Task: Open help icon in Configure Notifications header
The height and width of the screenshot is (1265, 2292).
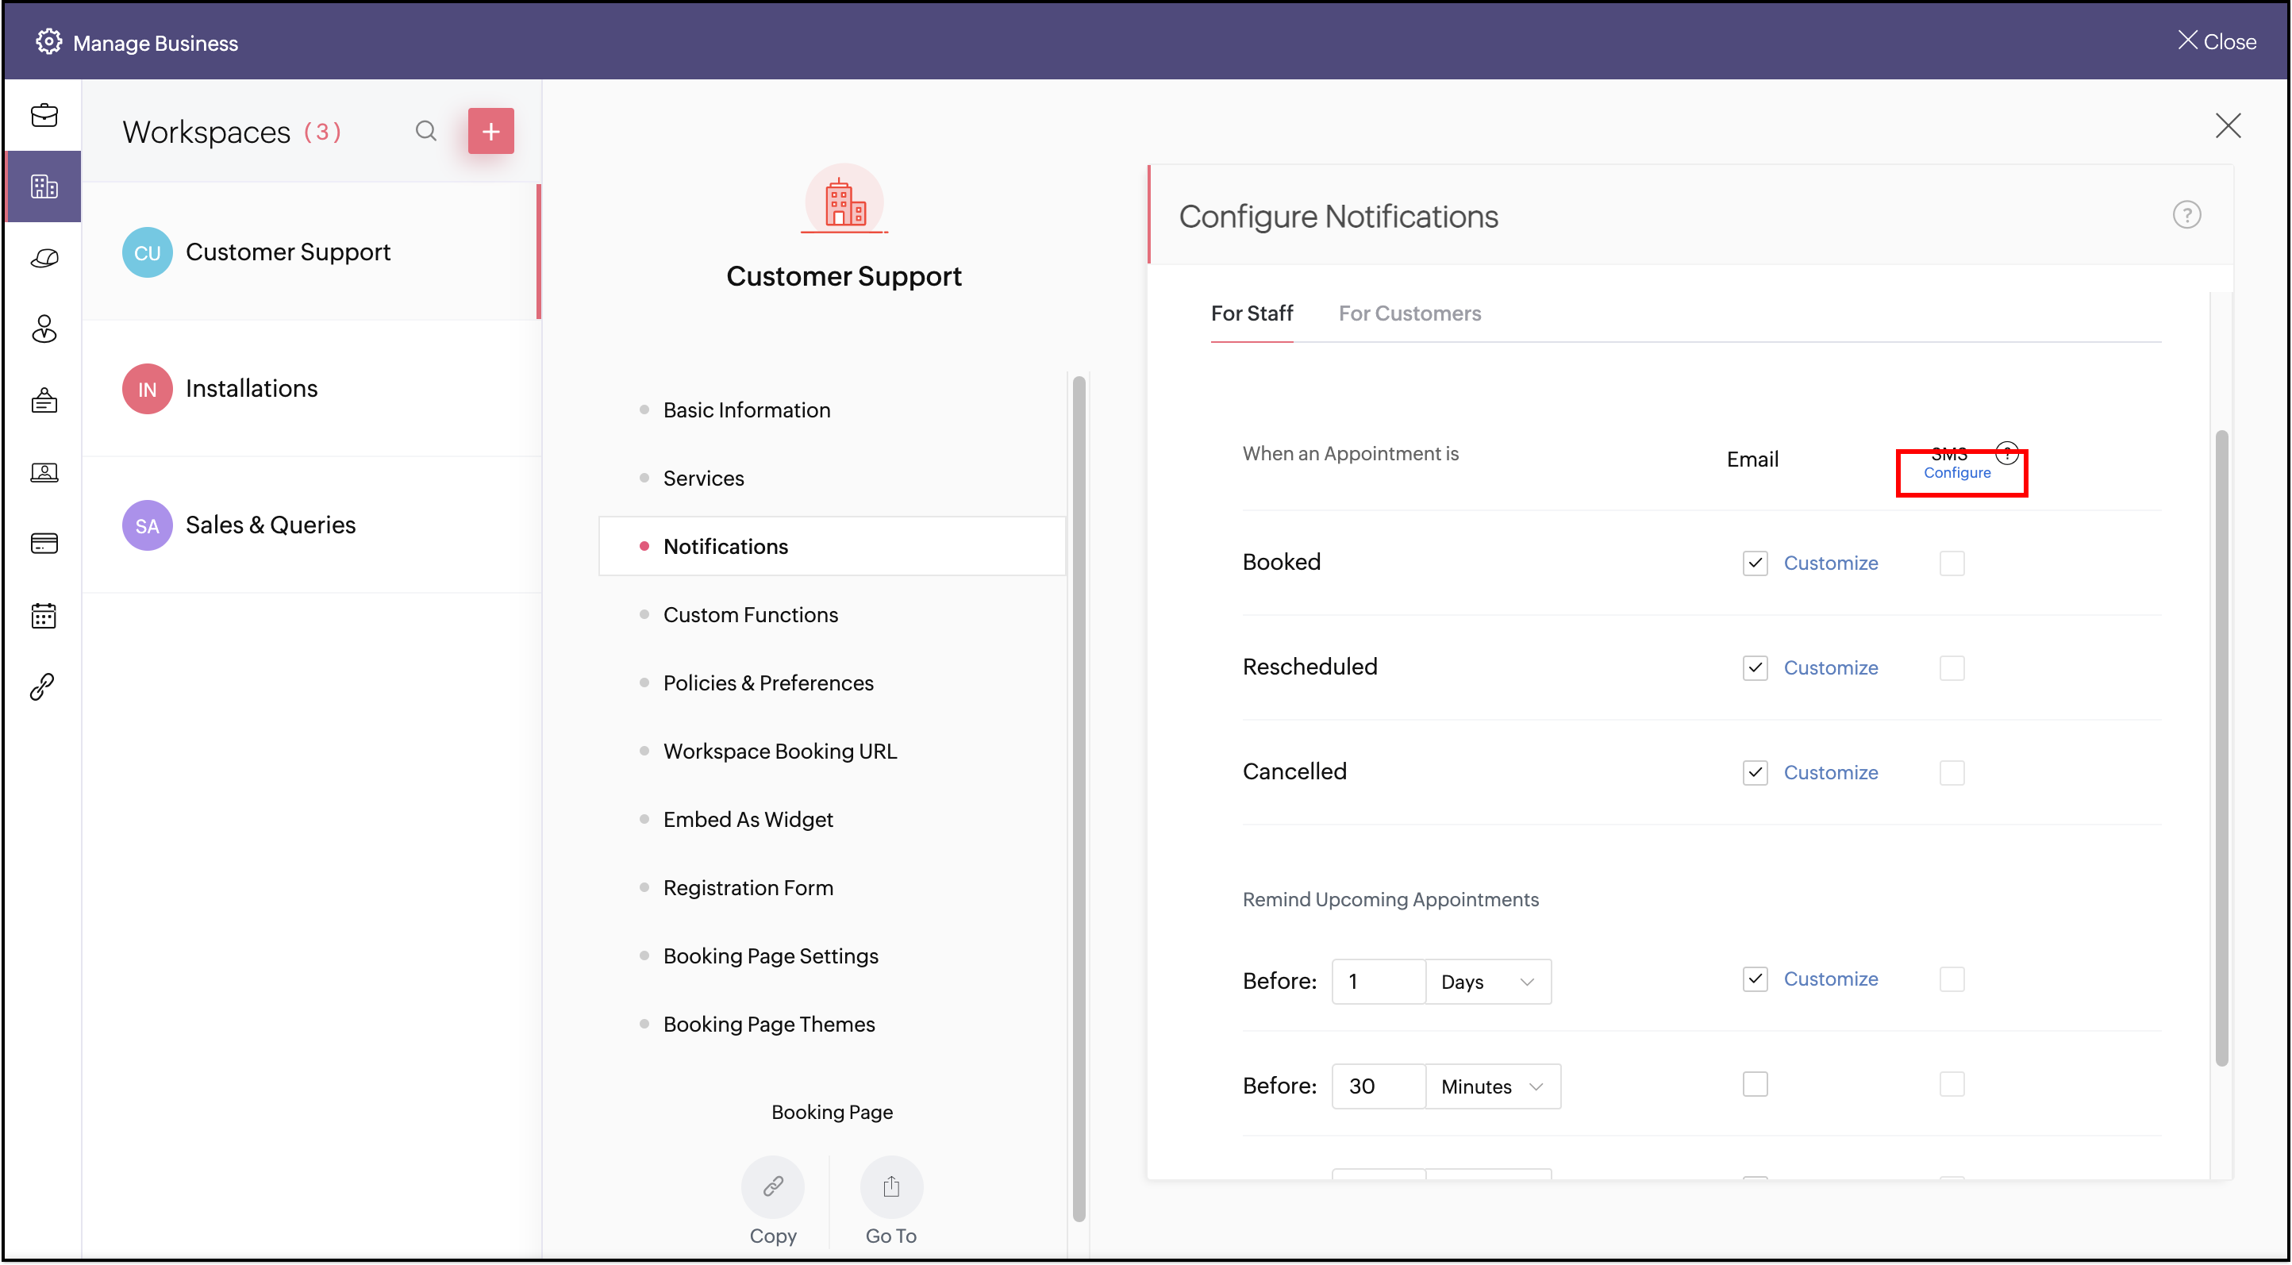Action: click(x=2186, y=215)
